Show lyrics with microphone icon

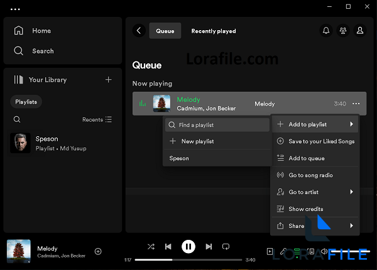click(283, 252)
